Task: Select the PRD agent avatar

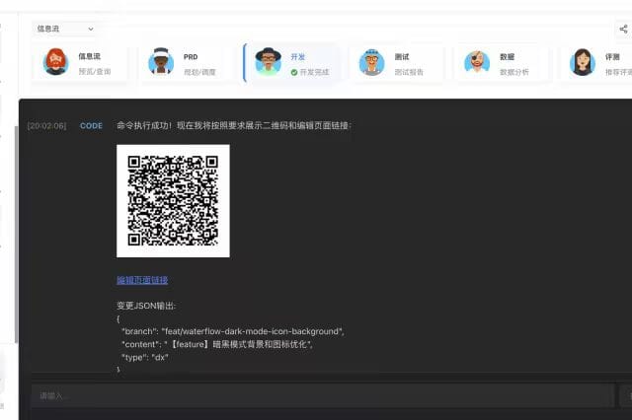Action: [x=161, y=63]
